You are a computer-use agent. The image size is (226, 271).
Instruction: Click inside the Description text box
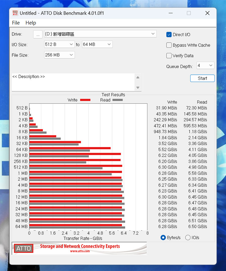[x=73, y=82]
